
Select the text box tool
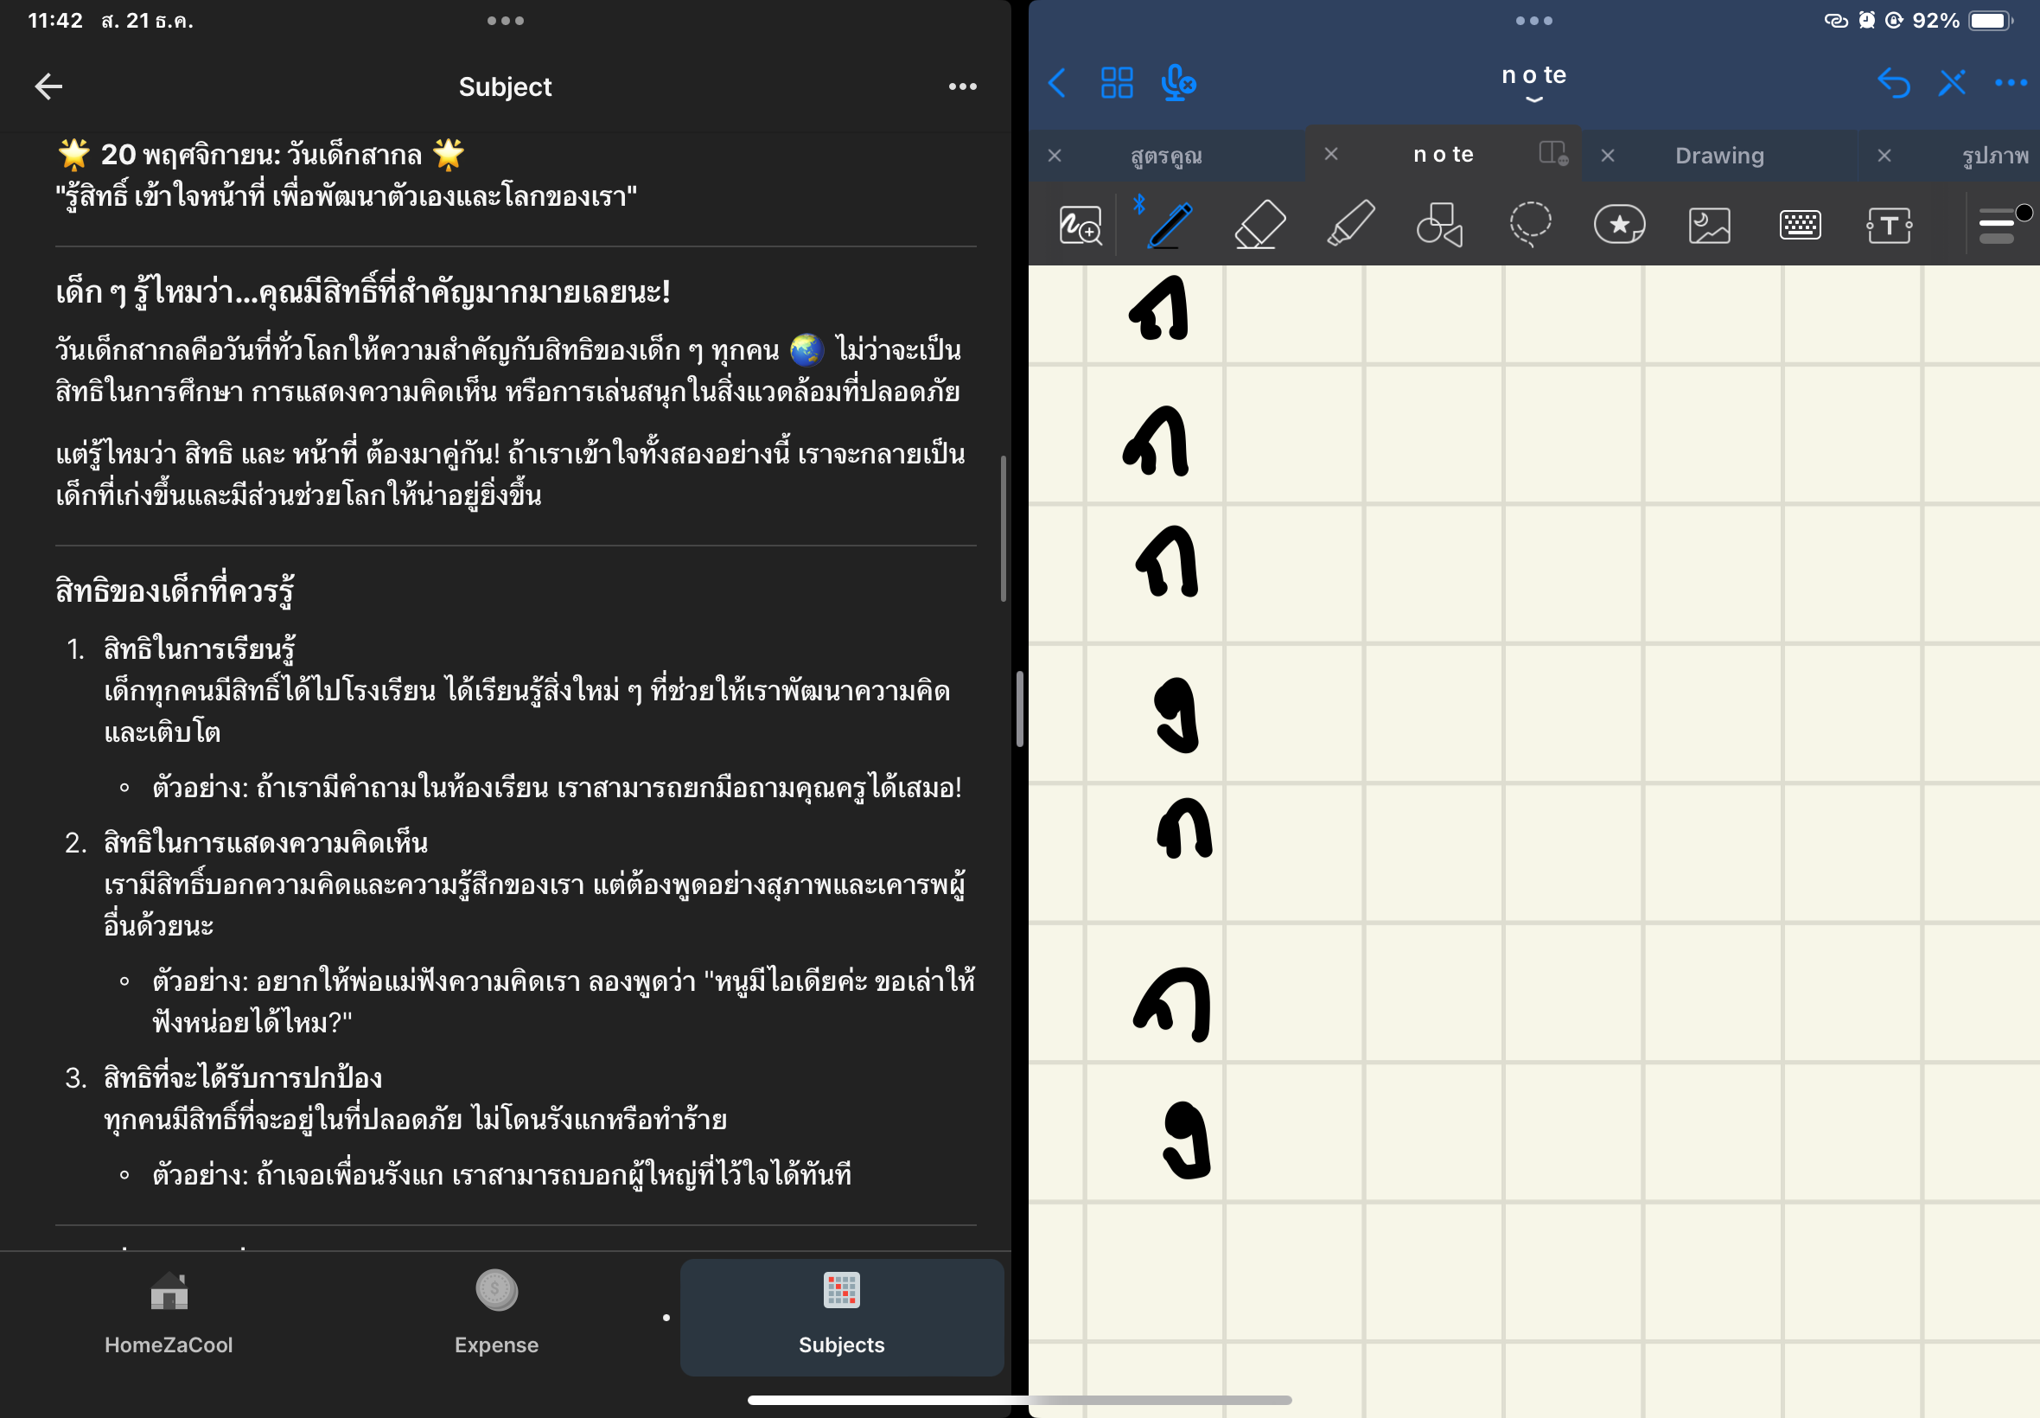click(x=1889, y=225)
